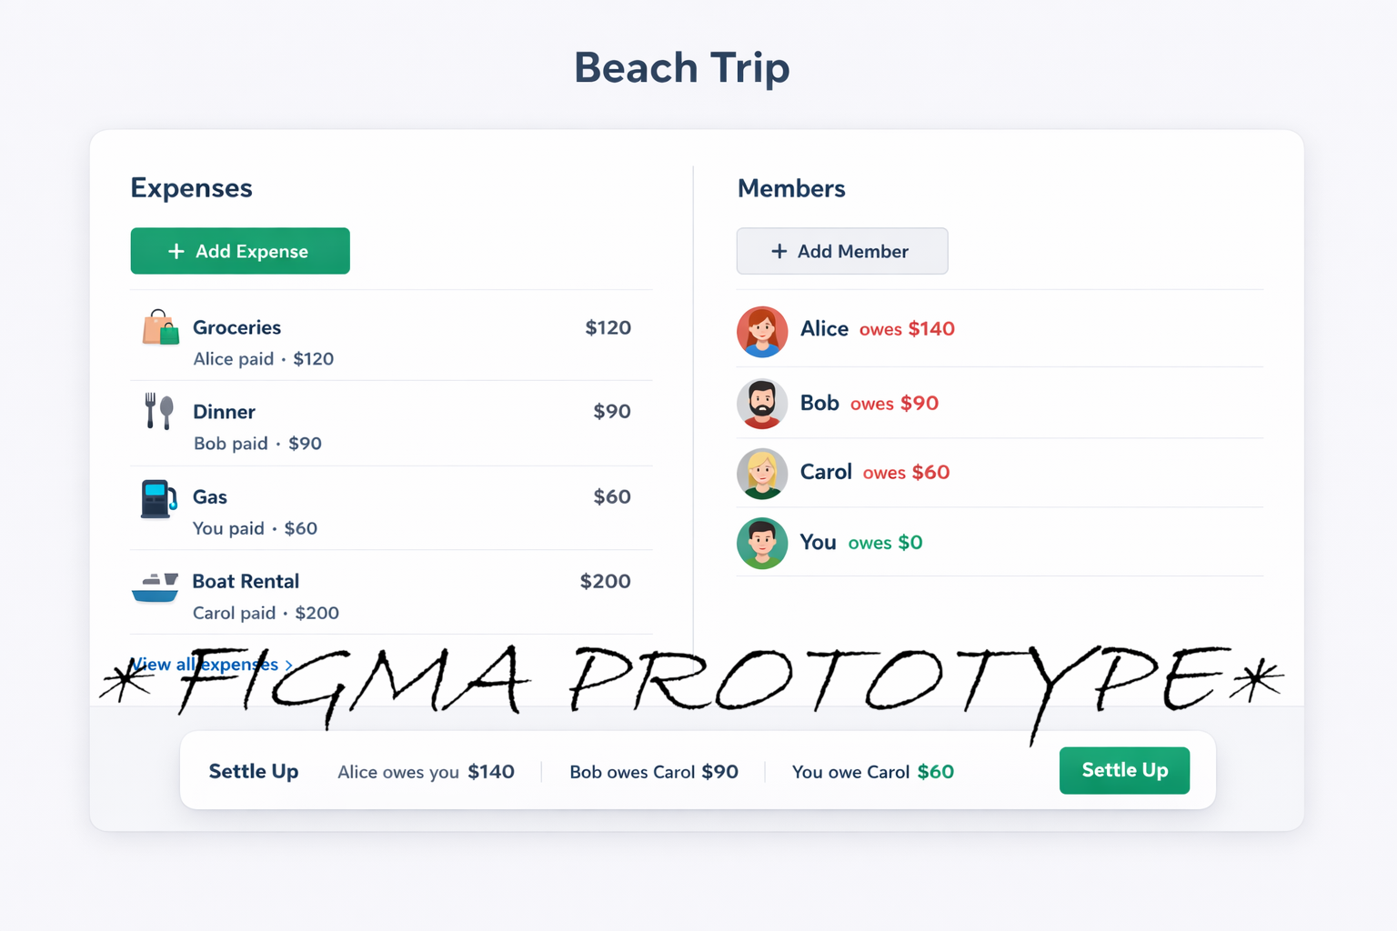Viewport: 1397px width, 931px height.
Task: Click the Gas pump icon
Action: pos(158,498)
